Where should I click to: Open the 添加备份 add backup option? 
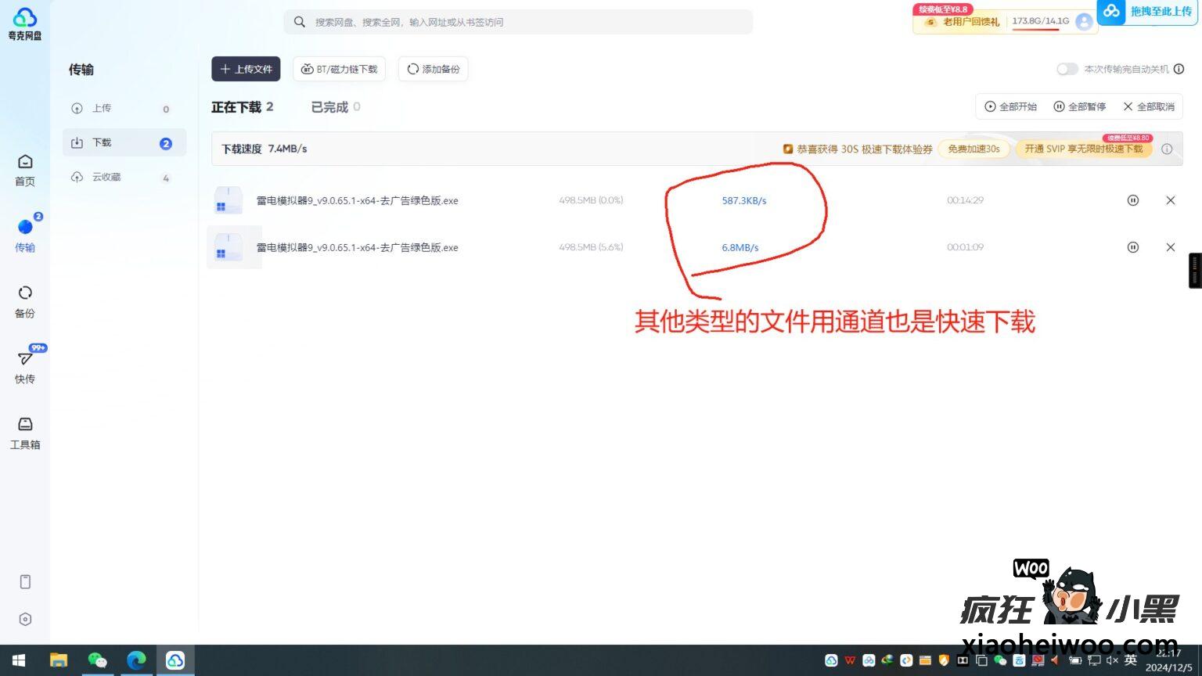(433, 69)
